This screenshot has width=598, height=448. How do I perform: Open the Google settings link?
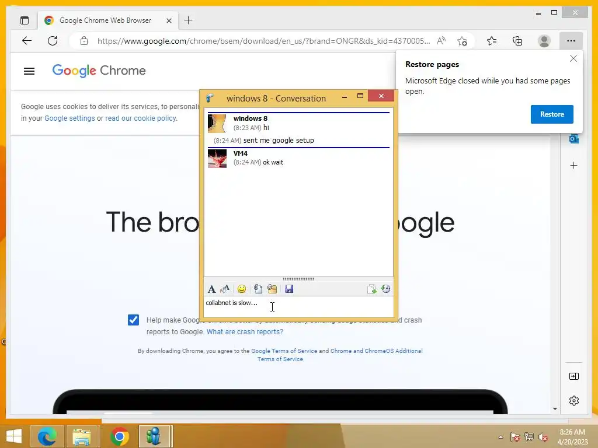click(x=69, y=118)
